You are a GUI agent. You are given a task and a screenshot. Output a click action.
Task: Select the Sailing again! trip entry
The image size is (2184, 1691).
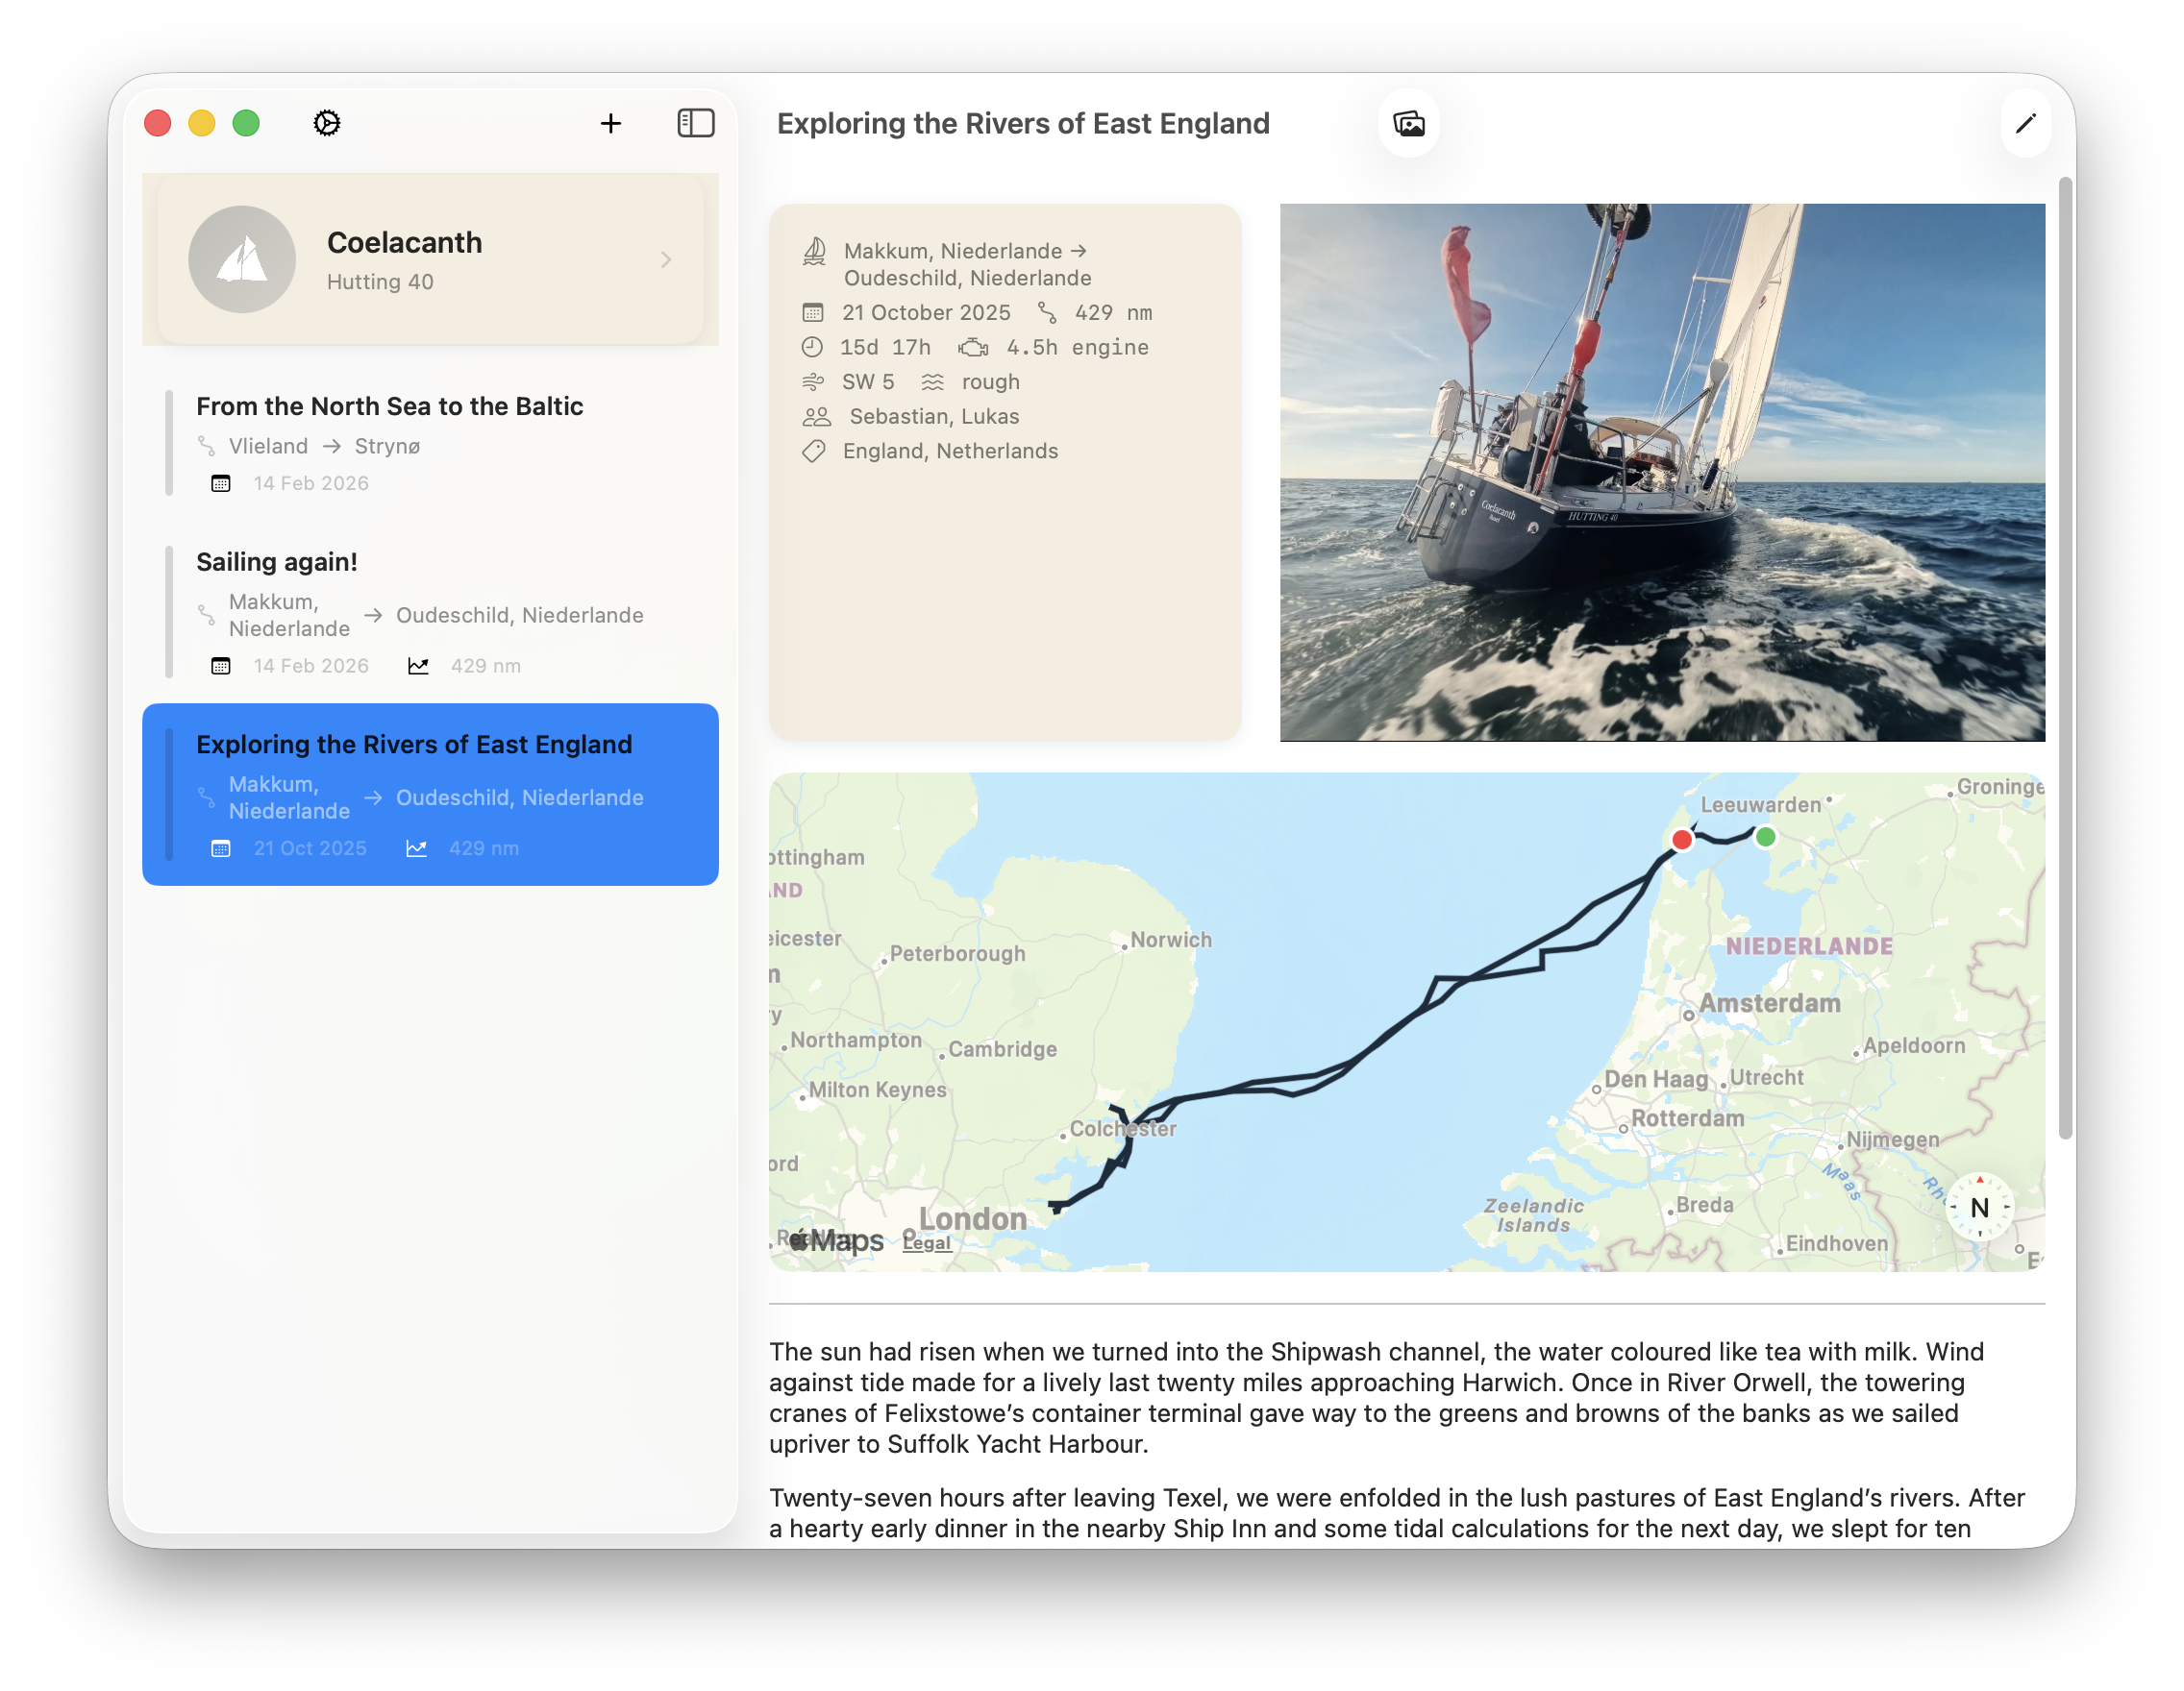tap(277, 562)
